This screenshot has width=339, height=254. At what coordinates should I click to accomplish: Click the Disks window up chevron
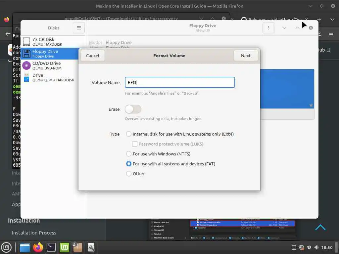pos(298,28)
